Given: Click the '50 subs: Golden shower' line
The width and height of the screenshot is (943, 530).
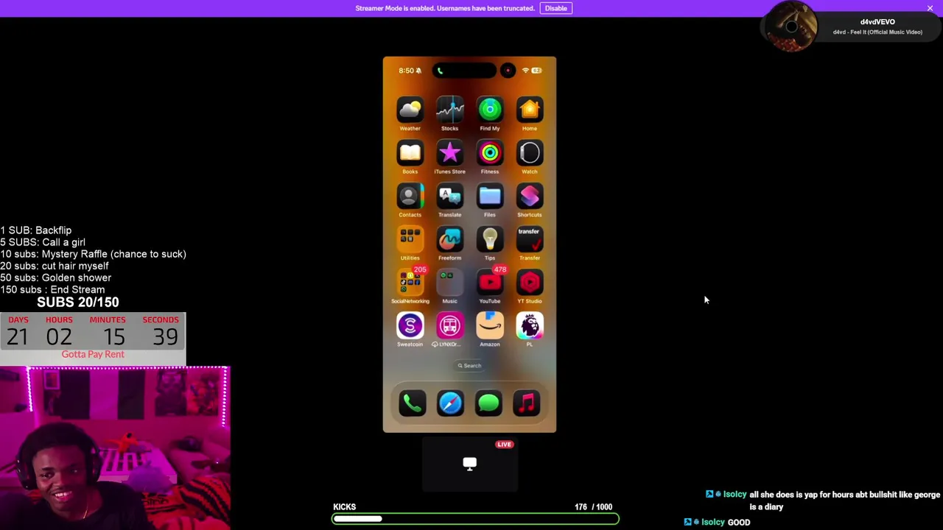Looking at the screenshot, I should [x=55, y=278].
